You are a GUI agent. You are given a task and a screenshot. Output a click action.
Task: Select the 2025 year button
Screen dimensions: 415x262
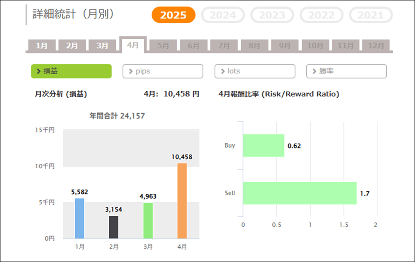[173, 15]
